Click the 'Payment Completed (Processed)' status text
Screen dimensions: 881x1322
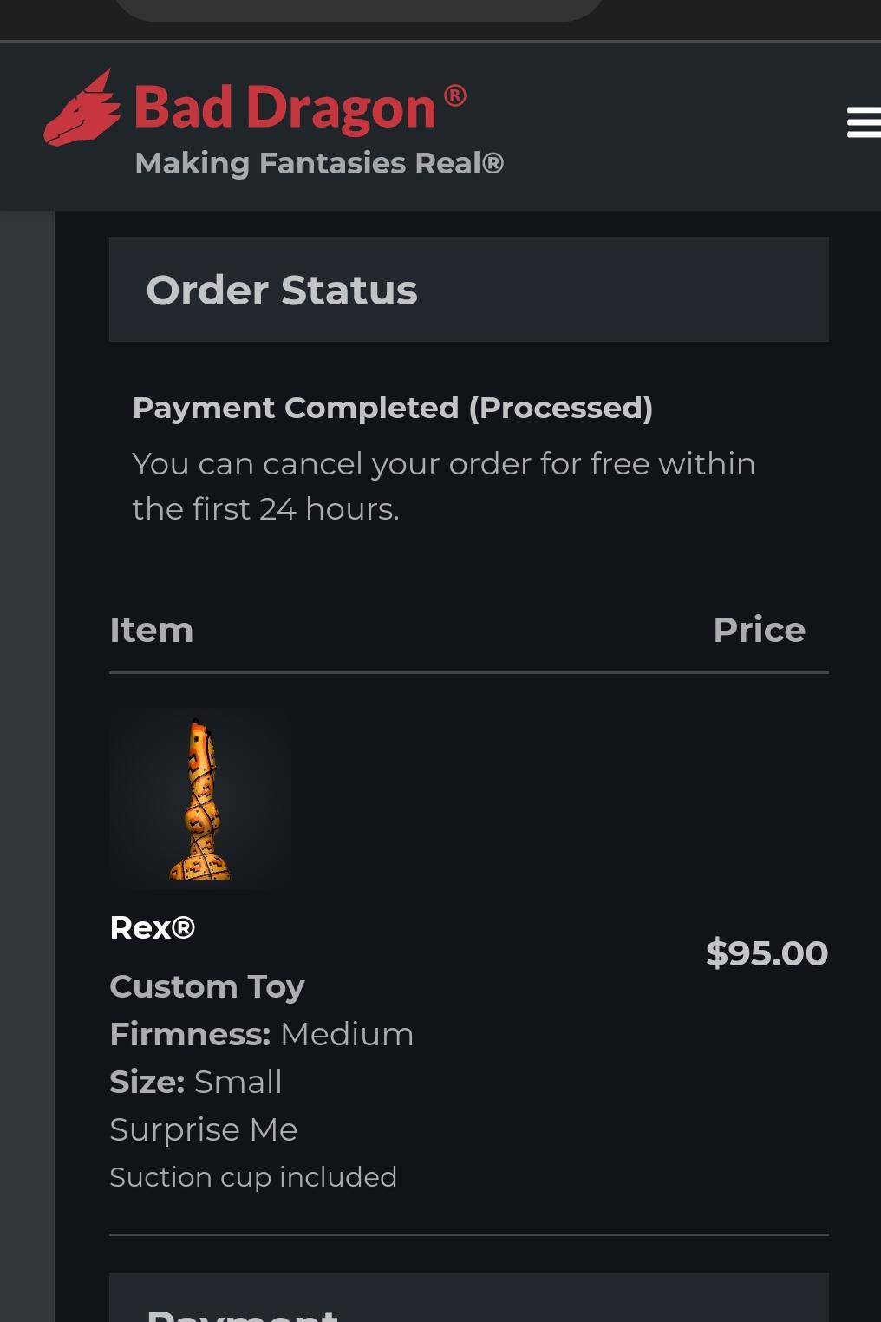[392, 407]
